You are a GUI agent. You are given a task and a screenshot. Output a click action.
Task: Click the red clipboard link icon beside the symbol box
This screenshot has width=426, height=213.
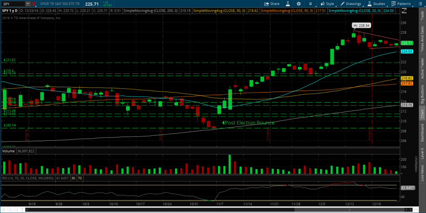coord(34,4)
